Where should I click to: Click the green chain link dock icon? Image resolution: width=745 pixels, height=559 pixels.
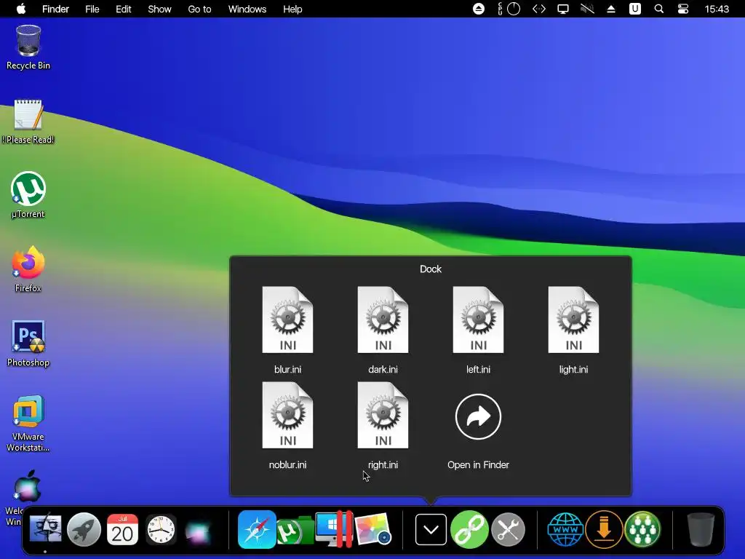(x=469, y=529)
